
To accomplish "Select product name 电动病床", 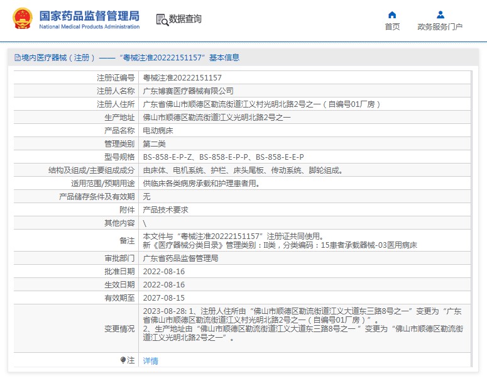I will pyautogui.click(x=158, y=131).
